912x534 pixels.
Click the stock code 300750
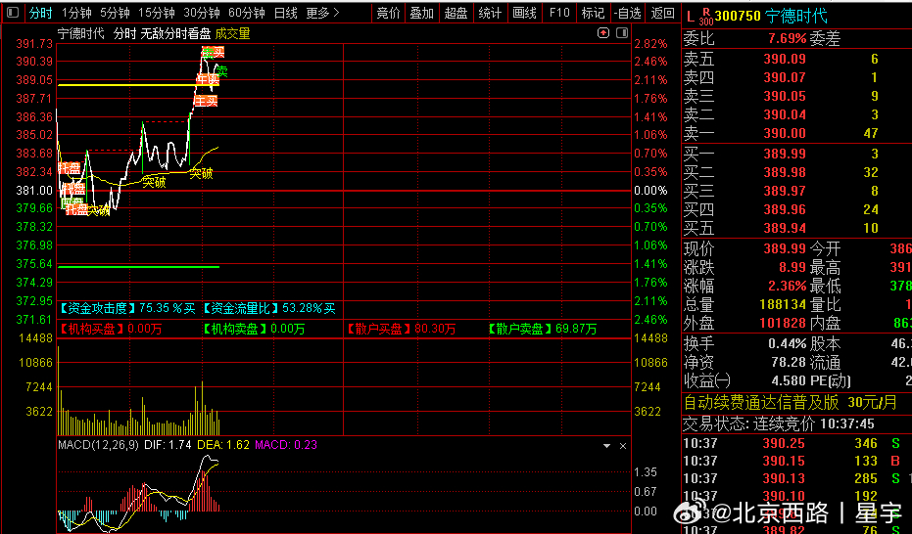pyautogui.click(x=738, y=16)
